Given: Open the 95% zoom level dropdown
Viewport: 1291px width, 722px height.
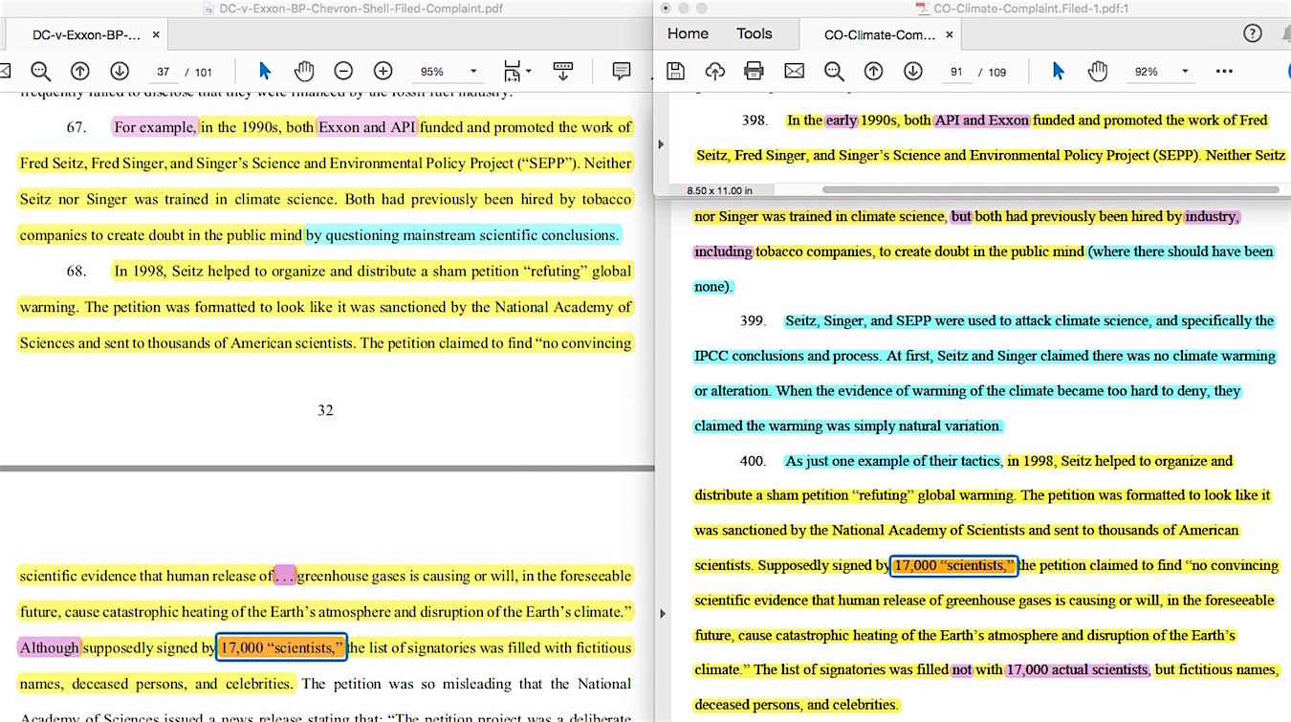Looking at the screenshot, I should pyautogui.click(x=472, y=72).
